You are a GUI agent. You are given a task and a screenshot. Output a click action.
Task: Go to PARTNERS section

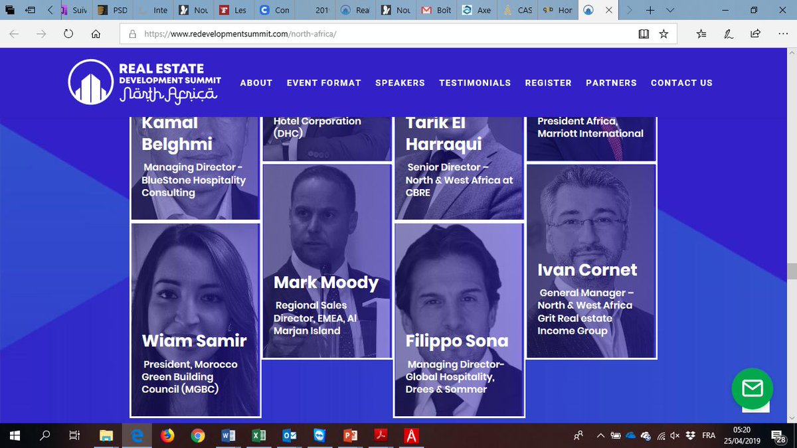[611, 83]
